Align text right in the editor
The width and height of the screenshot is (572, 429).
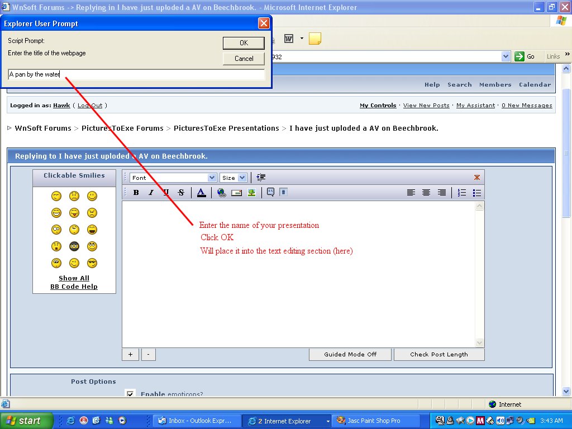point(441,193)
